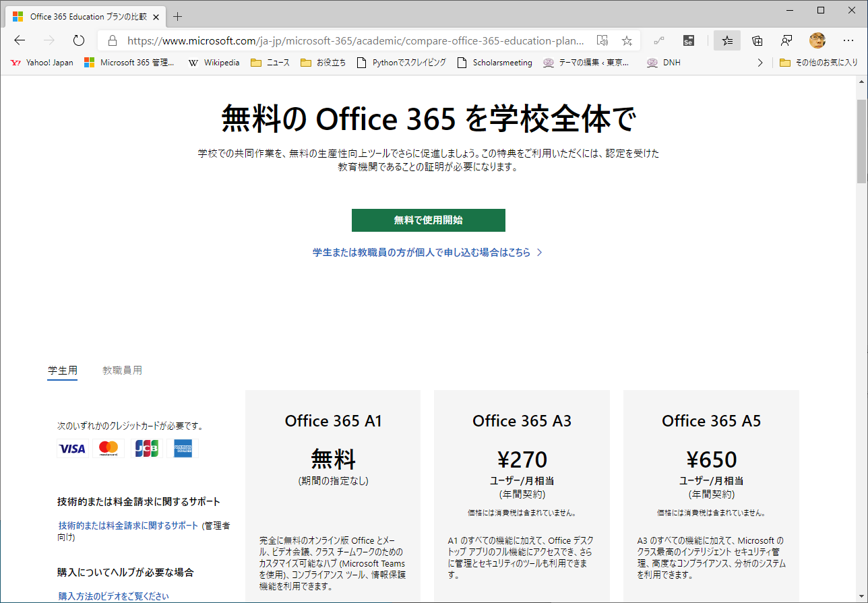
Task: Open the ニュース bookmarks folder
Action: pos(270,63)
